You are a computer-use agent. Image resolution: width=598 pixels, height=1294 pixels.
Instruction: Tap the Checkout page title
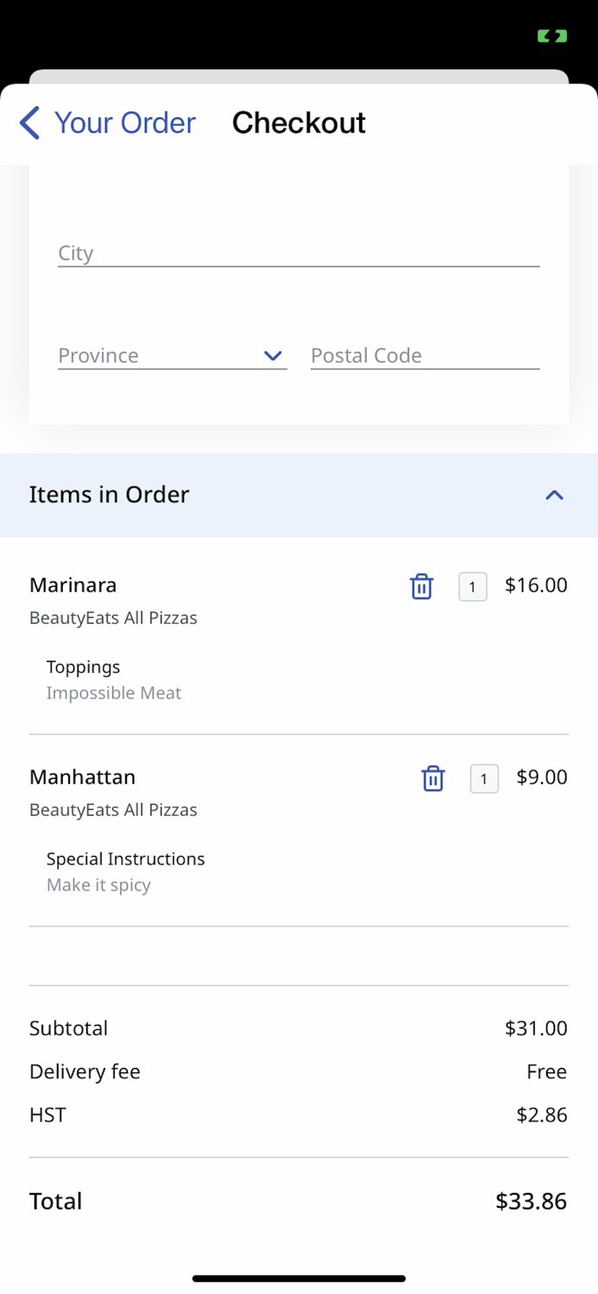click(299, 123)
